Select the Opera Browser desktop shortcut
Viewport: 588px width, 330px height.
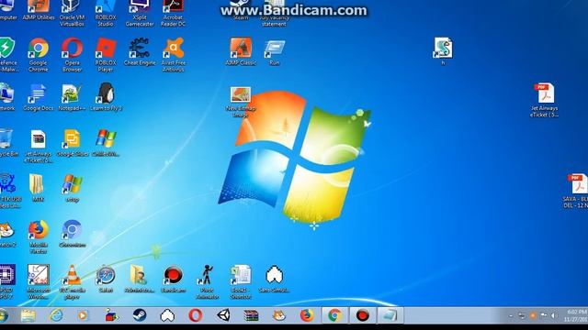point(72,55)
